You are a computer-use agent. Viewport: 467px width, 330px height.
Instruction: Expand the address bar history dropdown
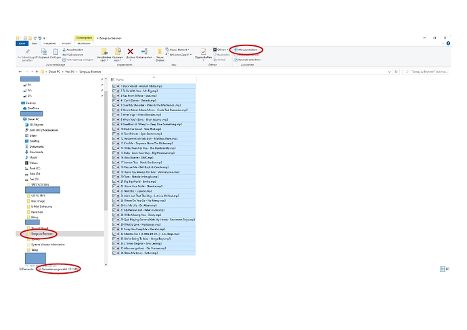coord(389,72)
